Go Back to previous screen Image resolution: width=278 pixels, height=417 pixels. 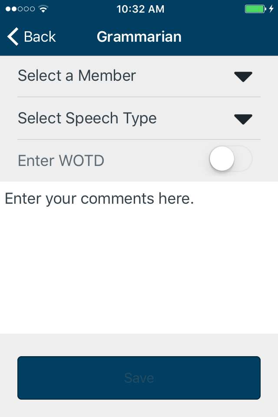click(31, 36)
